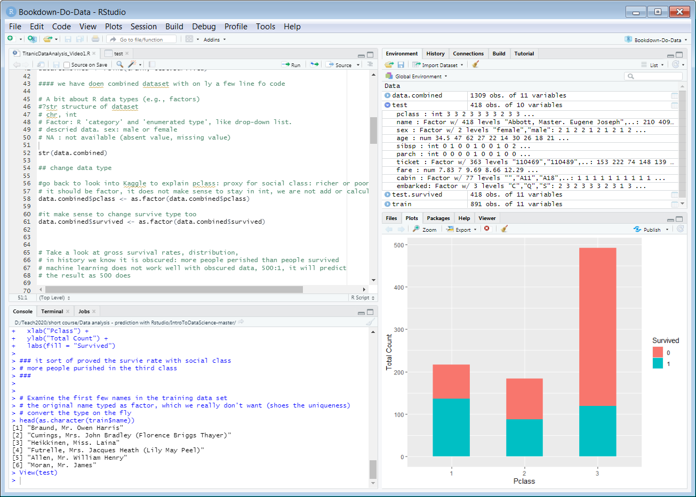The width and height of the screenshot is (696, 497).
Task: View the data.combined table via grid icon
Action: pos(674,96)
